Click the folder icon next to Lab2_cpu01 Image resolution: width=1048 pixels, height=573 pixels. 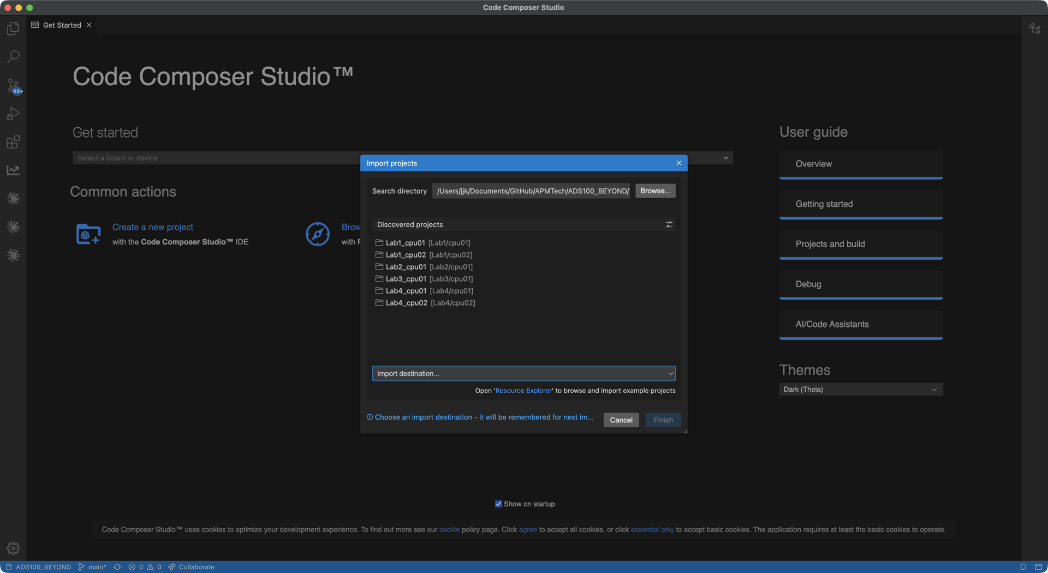click(x=379, y=267)
